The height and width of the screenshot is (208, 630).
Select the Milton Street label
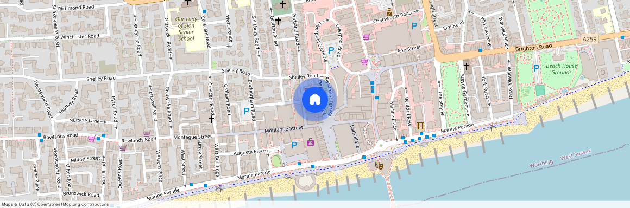(x=85, y=159)
